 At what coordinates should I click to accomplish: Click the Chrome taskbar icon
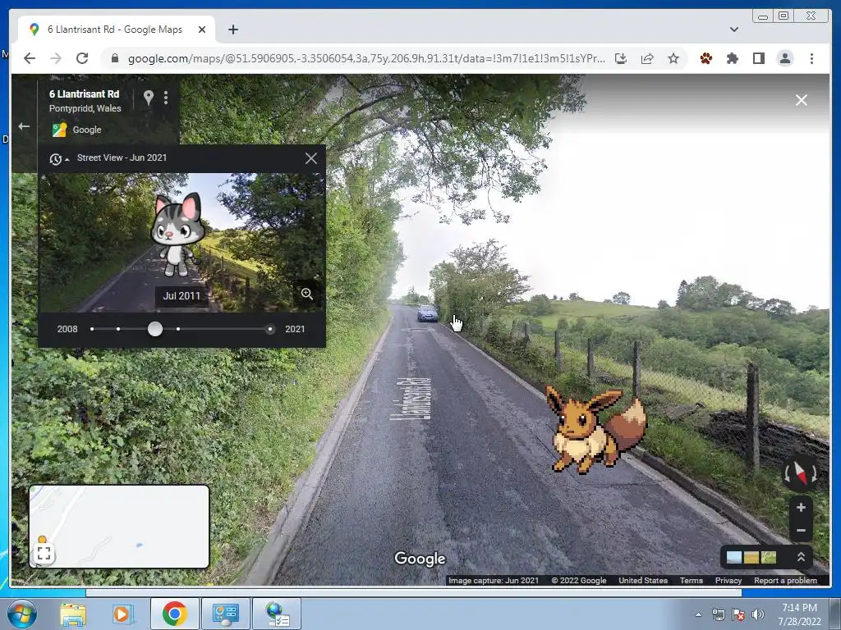174,614
